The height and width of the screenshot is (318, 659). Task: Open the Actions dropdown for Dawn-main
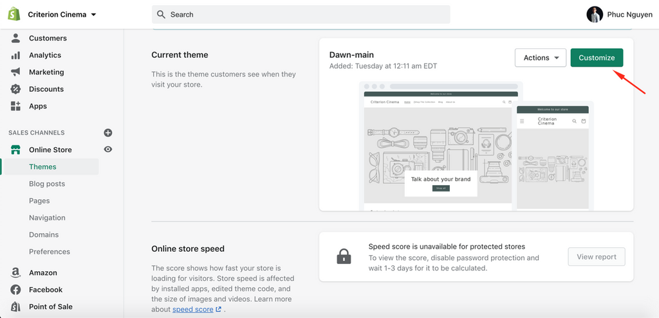[x=541, y=58]
